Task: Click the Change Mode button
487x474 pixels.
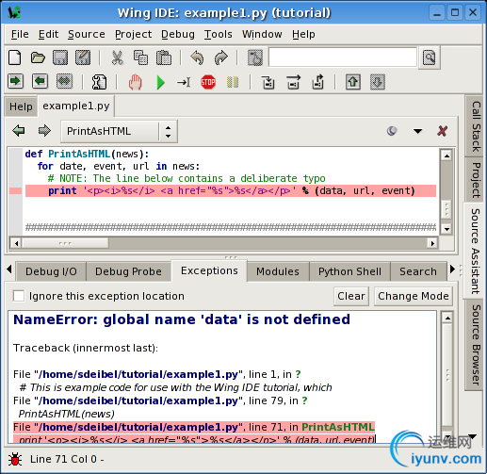Action: (x=414, y=296)
